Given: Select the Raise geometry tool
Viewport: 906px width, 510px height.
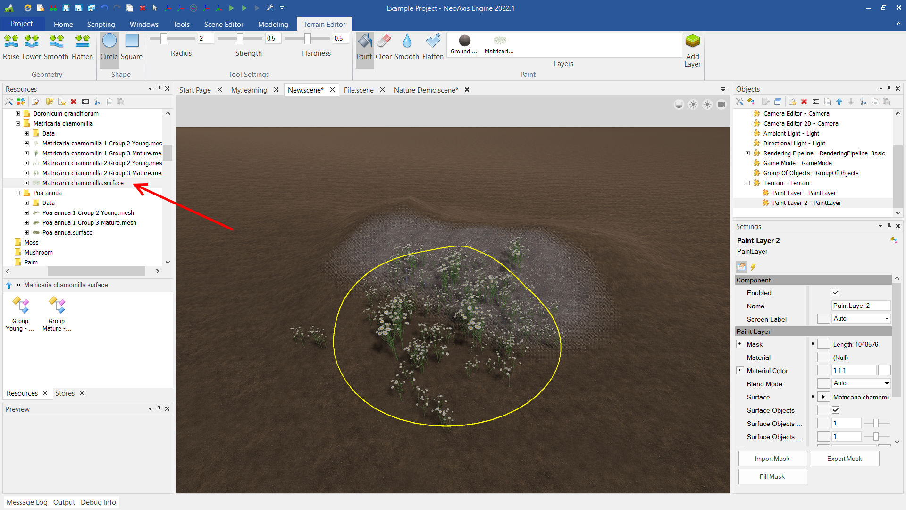Looking at the screenshot, I should [11, 47].
